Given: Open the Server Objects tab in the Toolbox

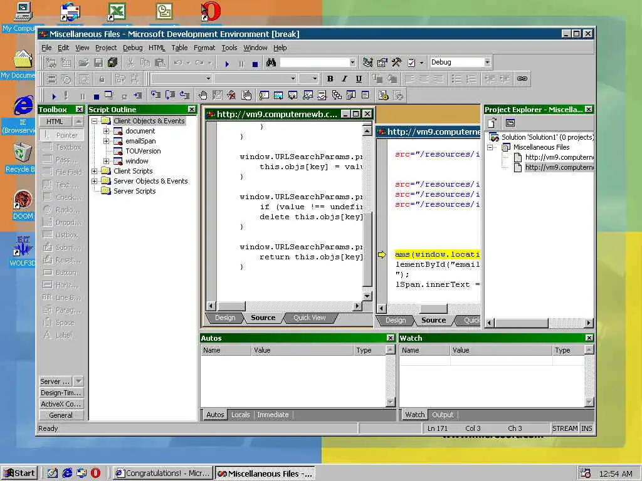Looking at the screenshot, I should tap(56, 381).
